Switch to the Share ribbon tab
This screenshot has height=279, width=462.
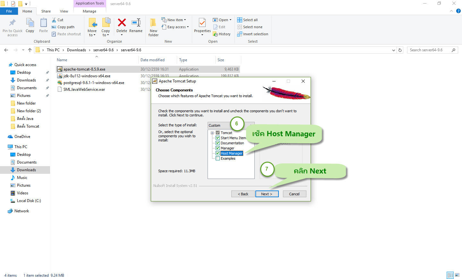pos(46,11)
